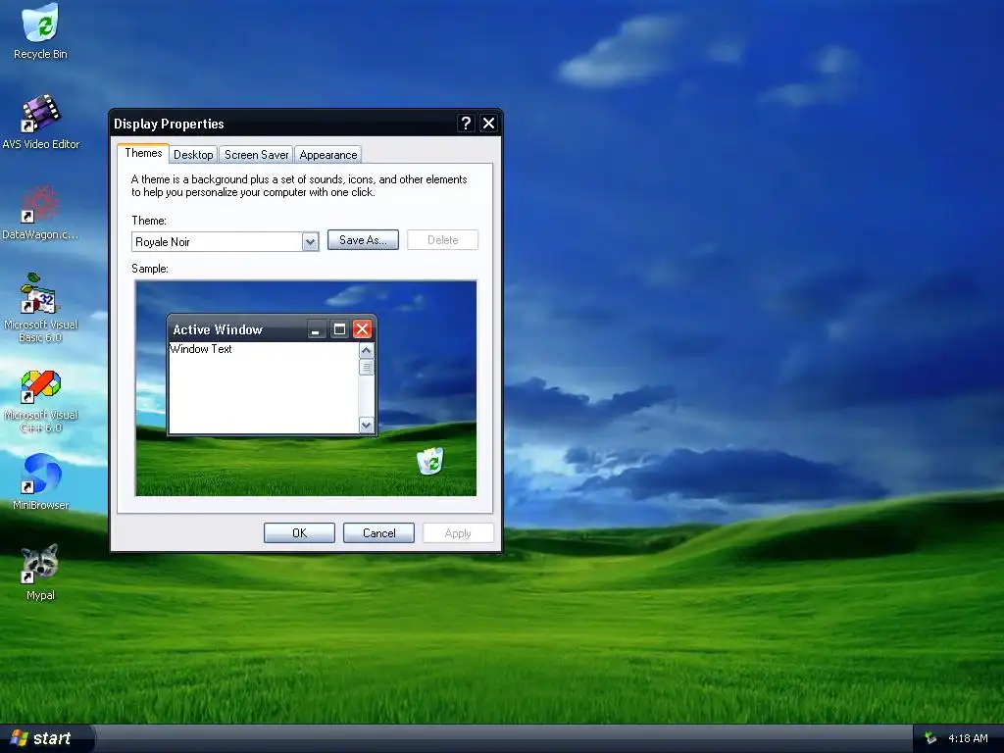Click the system tray notification icon
This screenshot has width=1004, height=753.
point(930,738)
